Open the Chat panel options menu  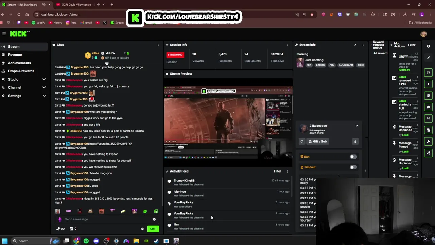[158, 45]
